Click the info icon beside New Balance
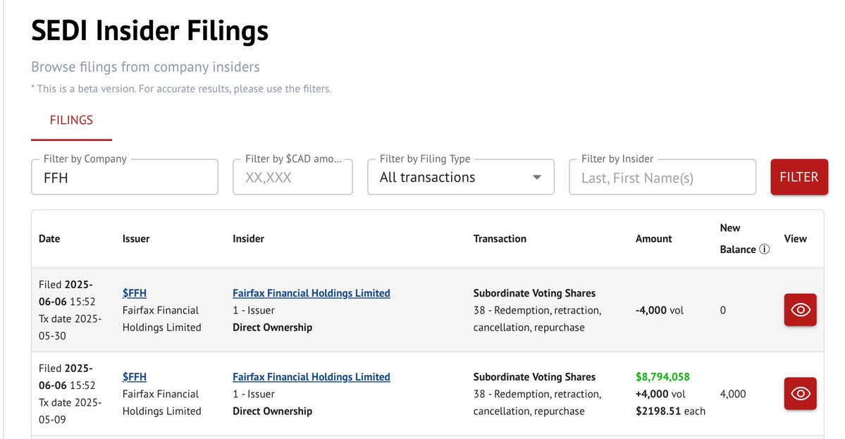 (764, 249)
